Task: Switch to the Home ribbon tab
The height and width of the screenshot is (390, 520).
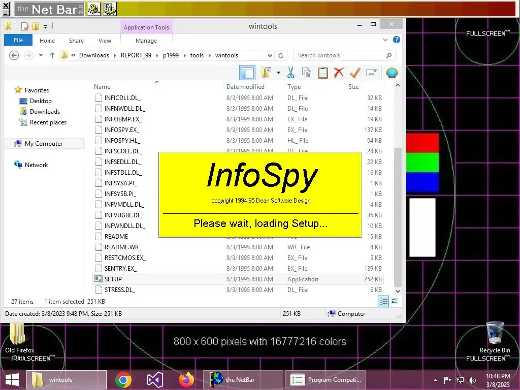Action: (47, 41)
